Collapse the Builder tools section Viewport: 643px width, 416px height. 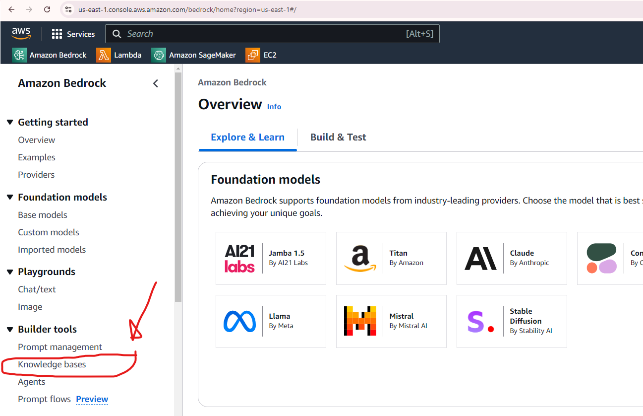pos(10,329)
